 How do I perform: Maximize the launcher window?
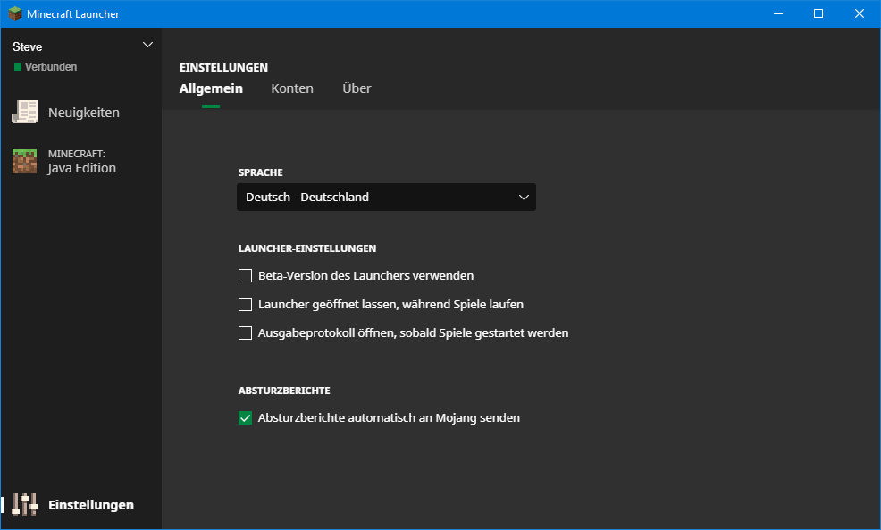818,13
